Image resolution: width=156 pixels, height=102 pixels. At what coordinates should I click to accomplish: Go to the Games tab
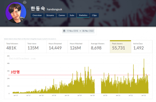62,15
